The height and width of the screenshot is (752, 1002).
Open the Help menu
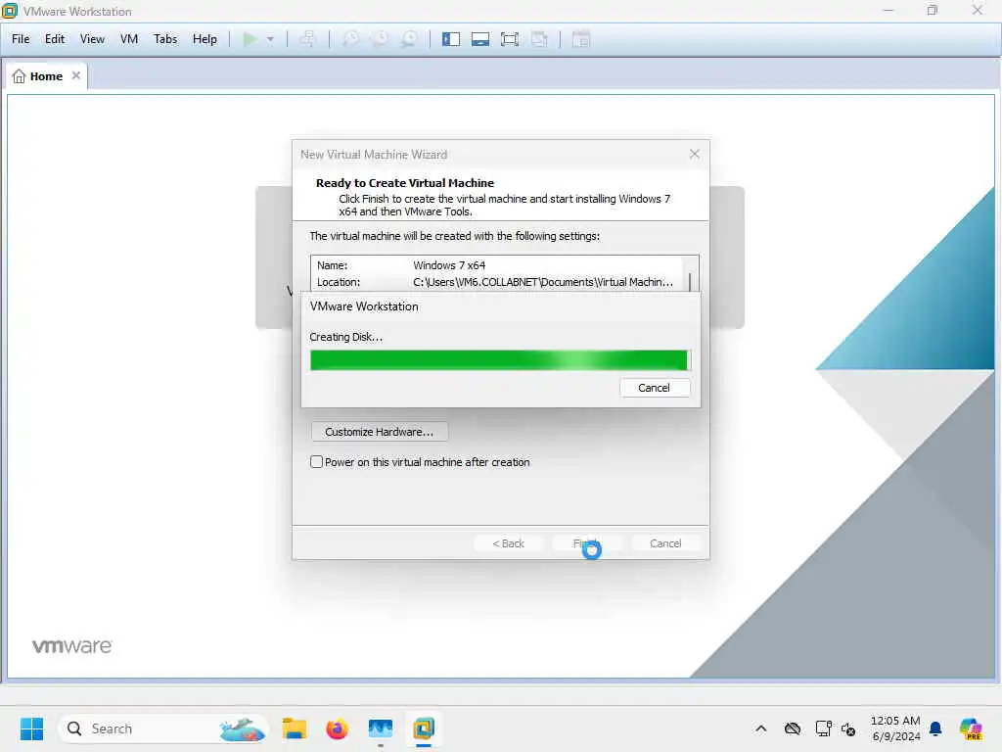click(x=205, y=39)
